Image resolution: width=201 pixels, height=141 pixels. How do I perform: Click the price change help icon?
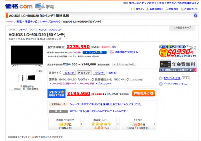(113, 47)
